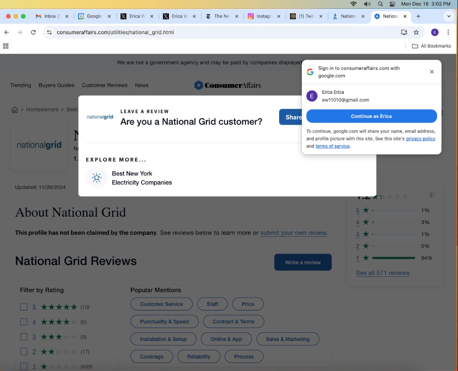458x371 pixels.
Task: Open the privacy policy link
Action: coord(420,139)
